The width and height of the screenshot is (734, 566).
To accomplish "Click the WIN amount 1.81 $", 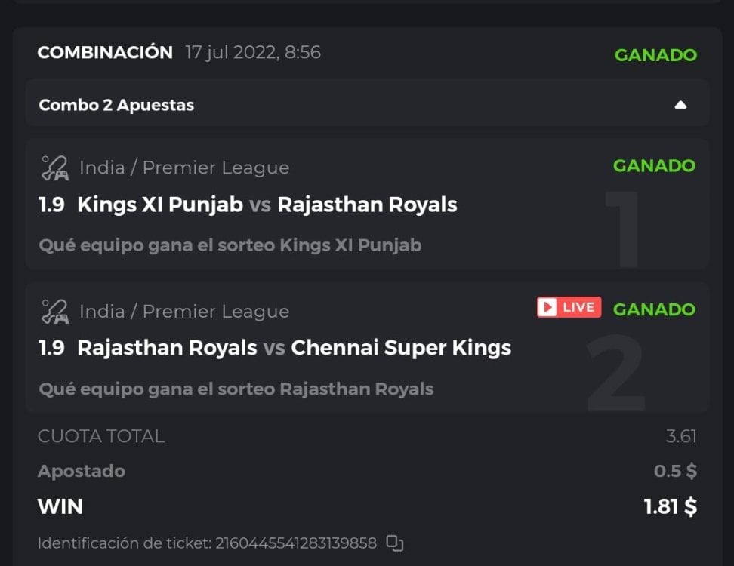I will click(670, 506).
